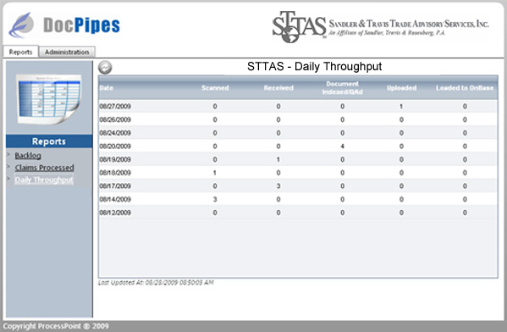The image size is (507, 332).
Task: Sort by Loaded to OnBase column header
Action: click(x=465, y=88)
